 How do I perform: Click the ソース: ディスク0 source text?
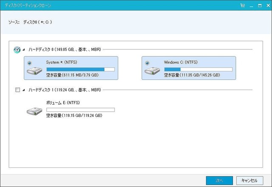pos(30,22)
